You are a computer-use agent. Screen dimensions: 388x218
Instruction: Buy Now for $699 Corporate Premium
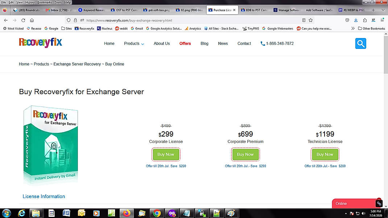pyautogui.click(x=245, y=154)
